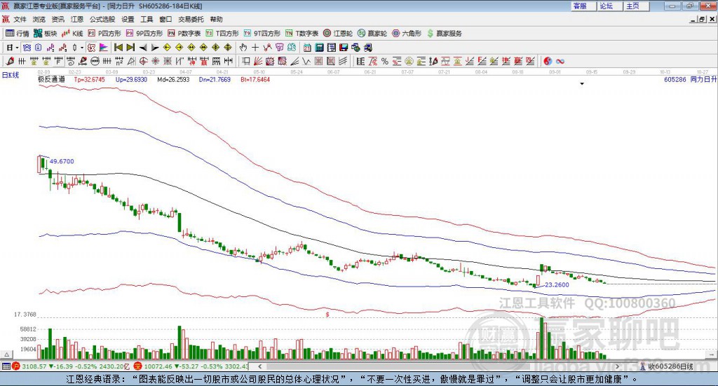Viewport: 718px width, 386px height.
Task: Click the floppy disk save icon
Action: pyautogui.click(x=344, y=48)
